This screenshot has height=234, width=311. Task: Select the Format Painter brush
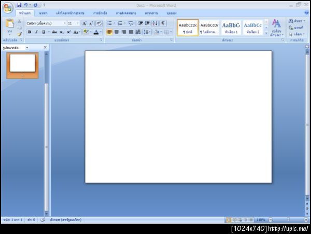tap(19, 34)
